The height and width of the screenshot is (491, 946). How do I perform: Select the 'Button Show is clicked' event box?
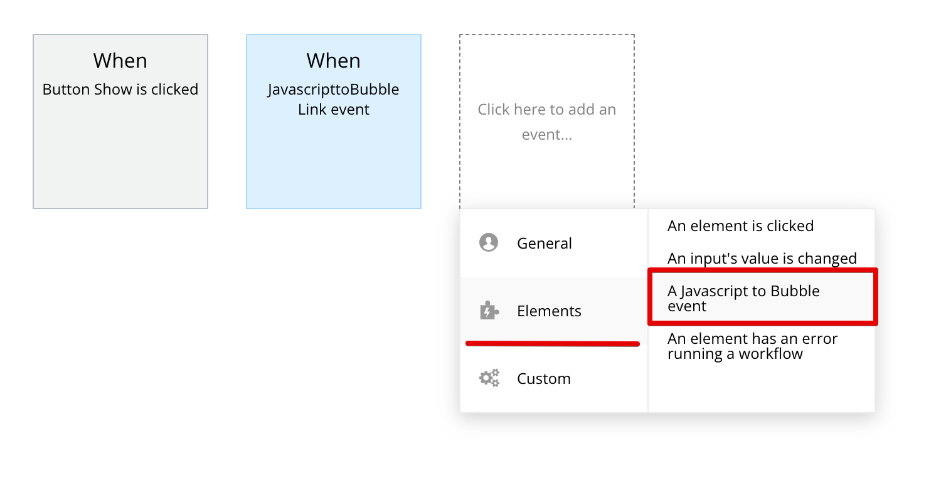click(120, 121)
